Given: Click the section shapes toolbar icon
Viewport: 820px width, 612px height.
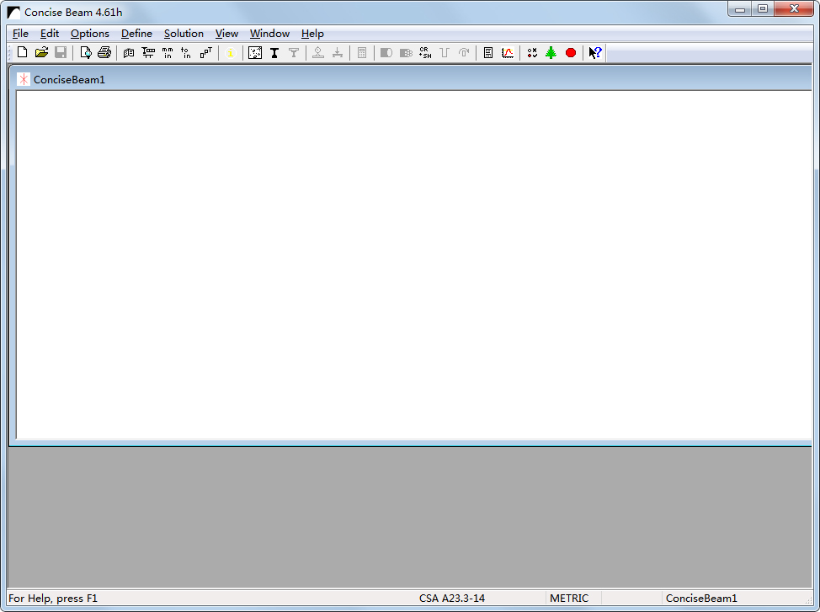Looking at the screenshot, I should (x=205, y=52).
